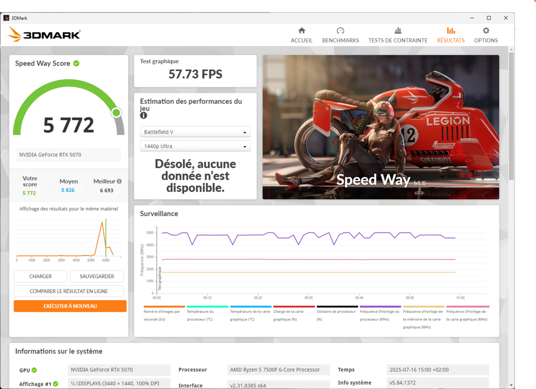Switch to the BENCHMARKS tab
This screenshot has width=536, height=389.
pos(340,35)
